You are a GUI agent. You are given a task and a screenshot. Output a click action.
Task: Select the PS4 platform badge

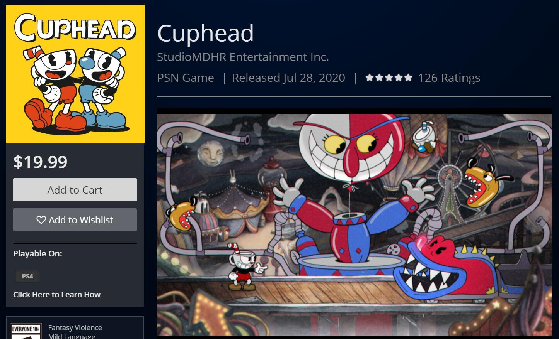27,276
